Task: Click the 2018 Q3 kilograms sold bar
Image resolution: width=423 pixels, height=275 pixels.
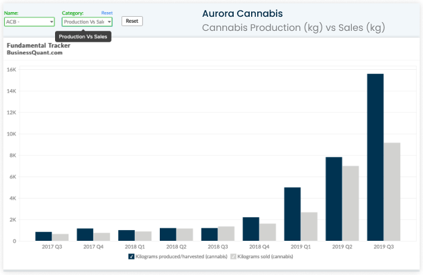Action: click(226, 233)
